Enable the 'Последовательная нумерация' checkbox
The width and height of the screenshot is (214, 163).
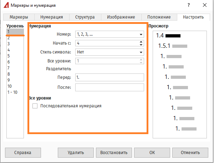tap(35, 106)
